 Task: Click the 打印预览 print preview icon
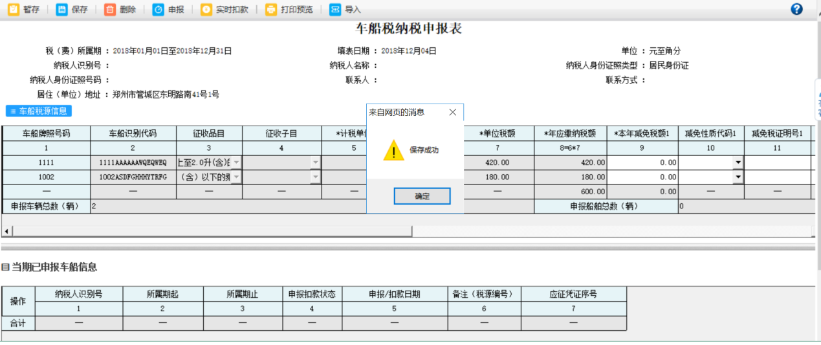[x=271, y=10]
